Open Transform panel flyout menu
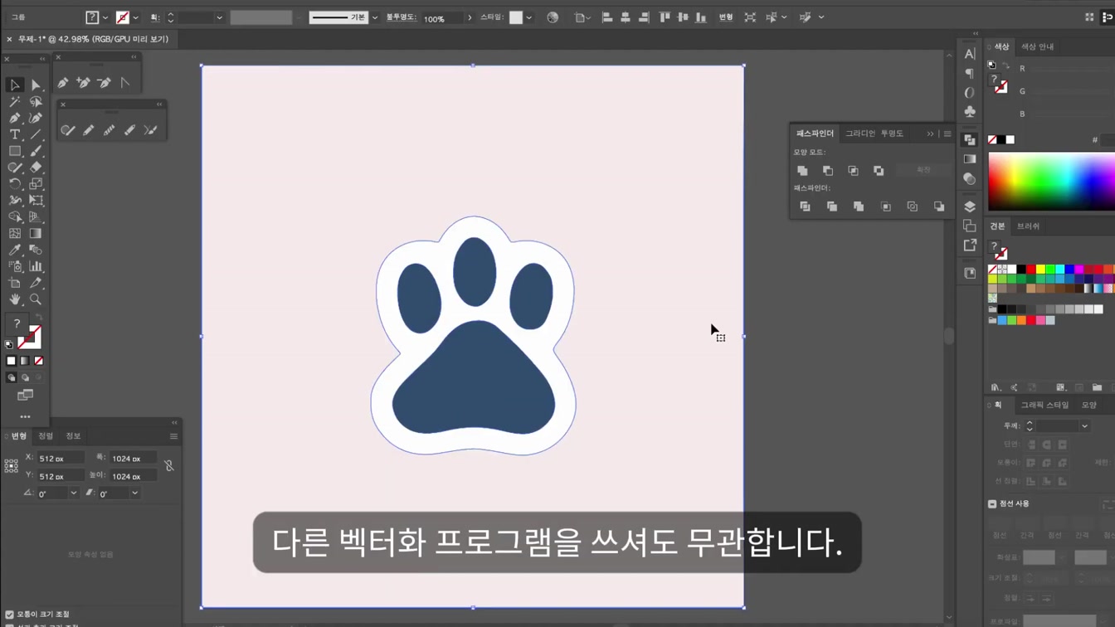1115x627 pixels. 173,436
